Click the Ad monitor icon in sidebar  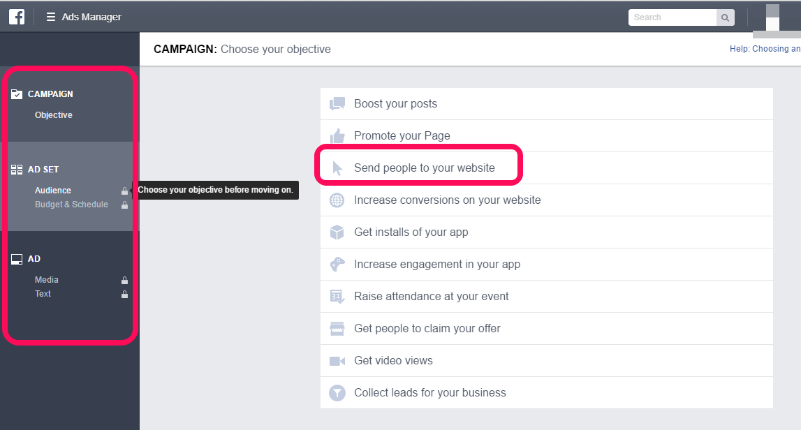(x=17, y=259)
